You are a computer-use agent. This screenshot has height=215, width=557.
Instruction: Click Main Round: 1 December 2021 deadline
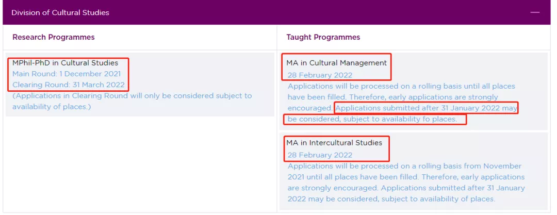67,74
